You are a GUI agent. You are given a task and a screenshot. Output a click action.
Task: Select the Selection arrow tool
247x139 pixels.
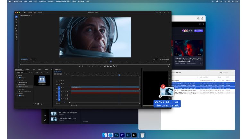[x=16, y=17]
